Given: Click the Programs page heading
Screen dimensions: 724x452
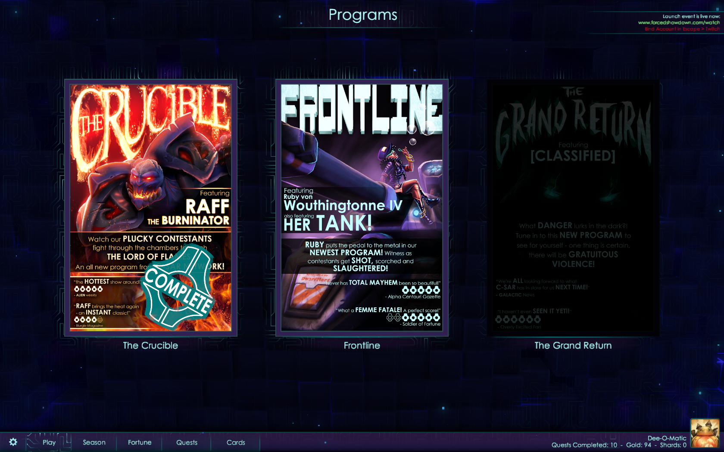Looking at the screenshot, I should [363, 15].
